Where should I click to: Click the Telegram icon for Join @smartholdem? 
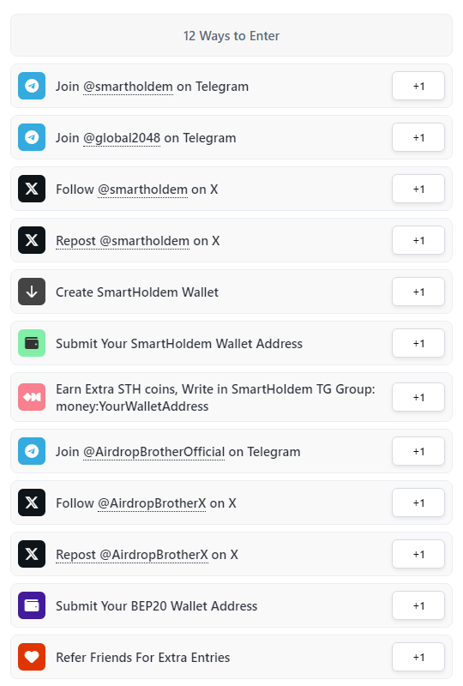coord(32,86)
